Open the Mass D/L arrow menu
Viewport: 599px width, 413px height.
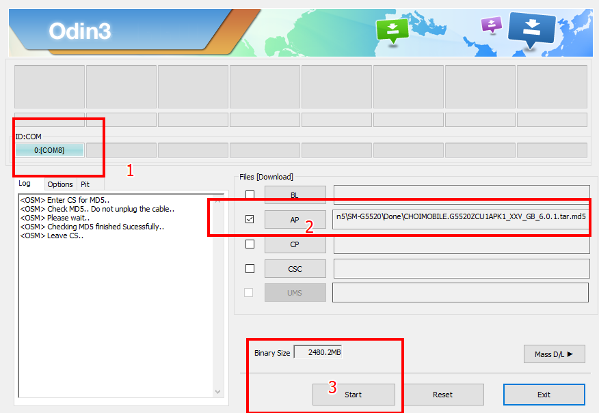[555, 354]
